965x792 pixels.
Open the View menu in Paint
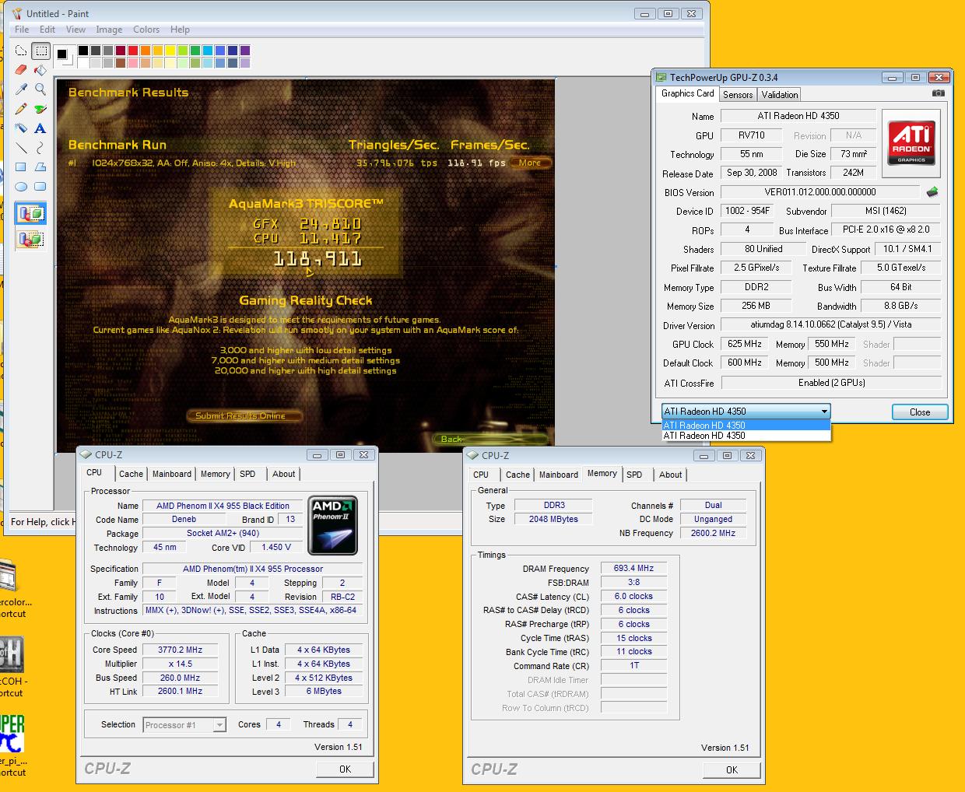coord(75,30)
